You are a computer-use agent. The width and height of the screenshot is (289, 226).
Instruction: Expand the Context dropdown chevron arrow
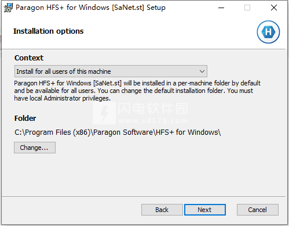pyautogui.click(x=202, y=71)
